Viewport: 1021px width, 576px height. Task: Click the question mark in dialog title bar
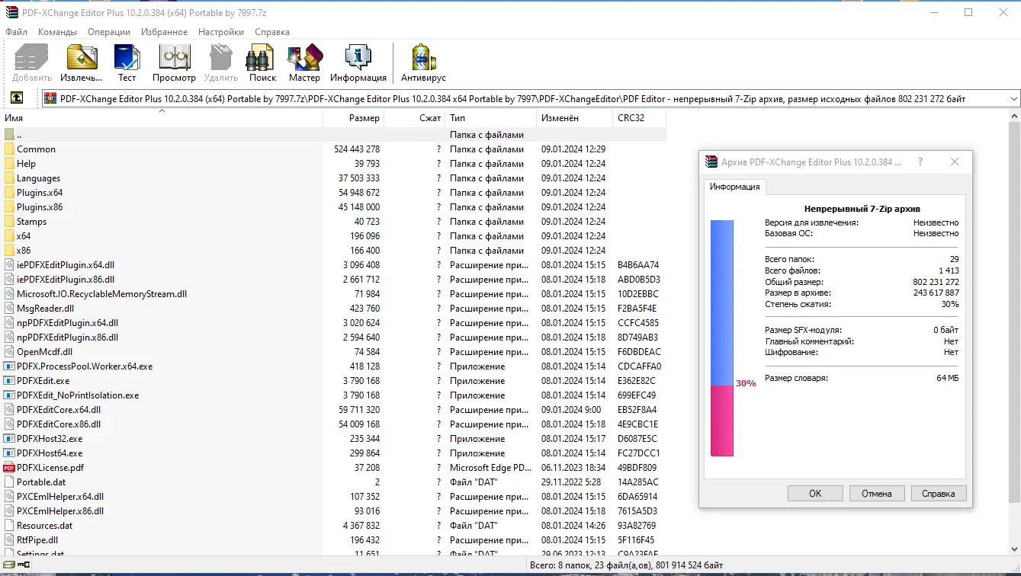point(920,162)
